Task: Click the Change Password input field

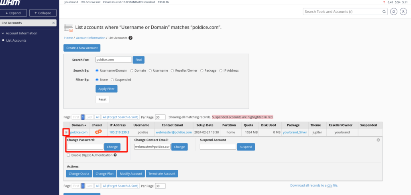Action: (x=85, y=147)
